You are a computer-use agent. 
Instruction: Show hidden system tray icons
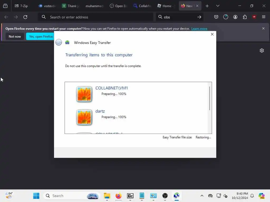202,196
